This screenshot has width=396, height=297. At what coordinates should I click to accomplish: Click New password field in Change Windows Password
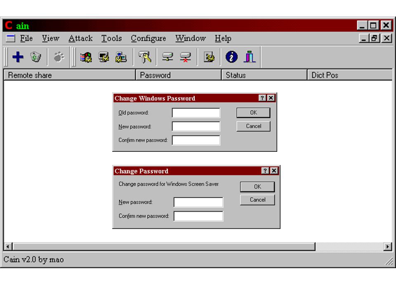coord(196,127)
